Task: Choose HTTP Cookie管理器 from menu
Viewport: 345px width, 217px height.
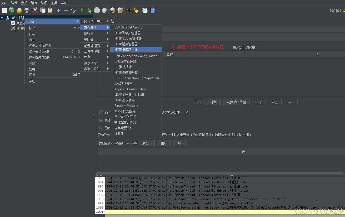Action: click(136, 38)
